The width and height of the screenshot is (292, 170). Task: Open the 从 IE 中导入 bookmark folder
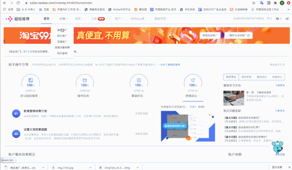[x=26, y=10]
